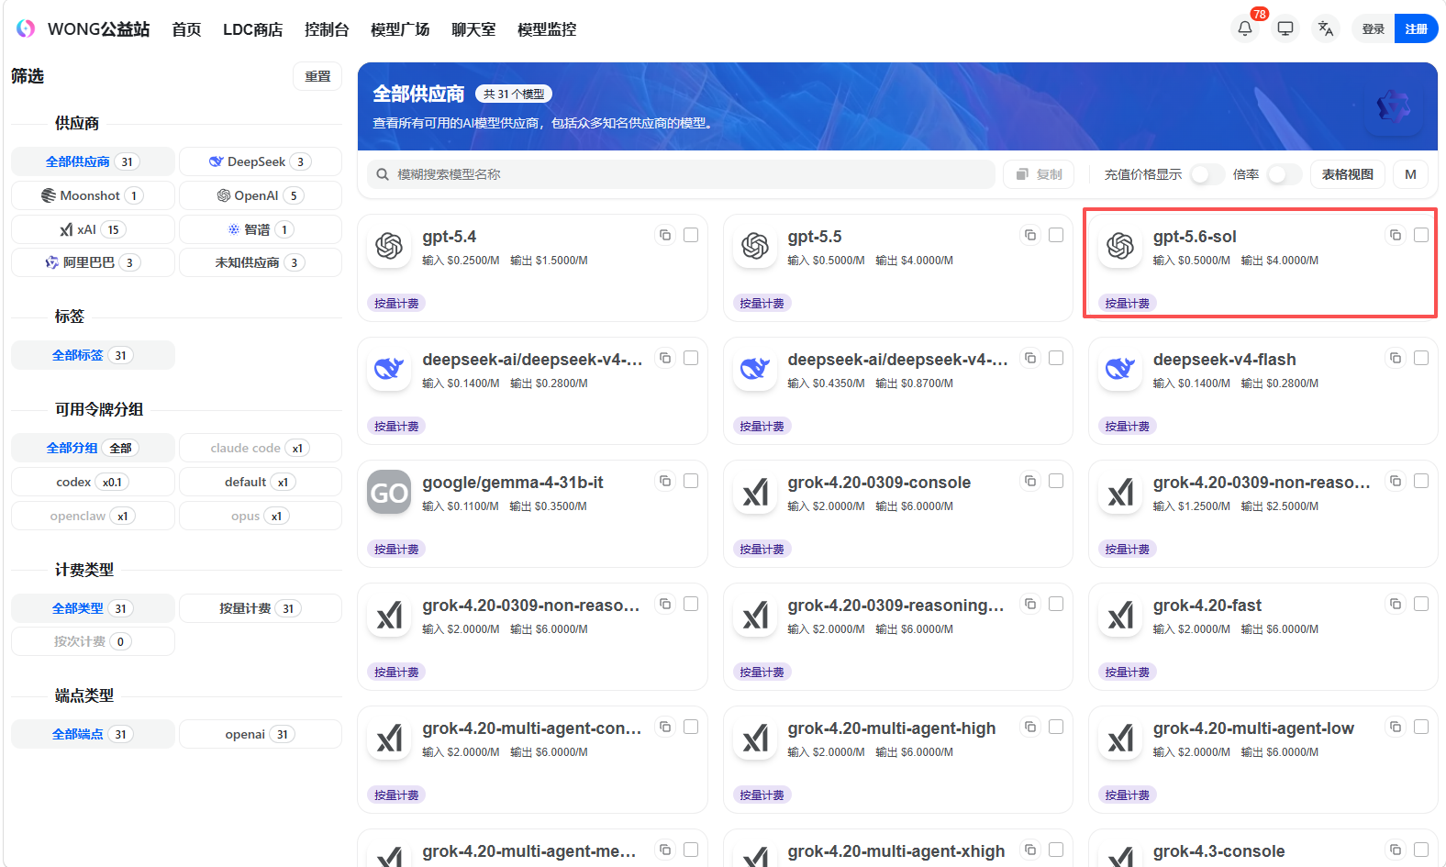Copy the gpt-5.6-sol model name
Screen dimensions: 1446x867
coord(1396,235)
